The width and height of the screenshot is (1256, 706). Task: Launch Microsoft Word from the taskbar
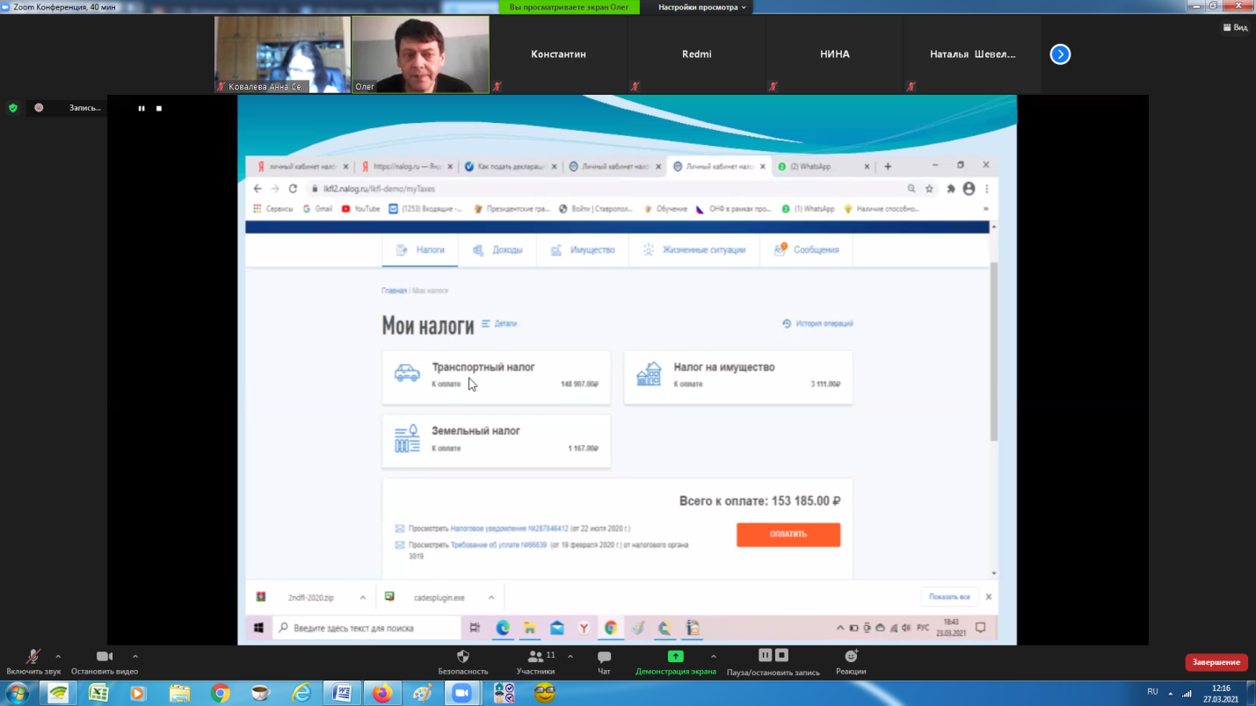click(342, 693)
